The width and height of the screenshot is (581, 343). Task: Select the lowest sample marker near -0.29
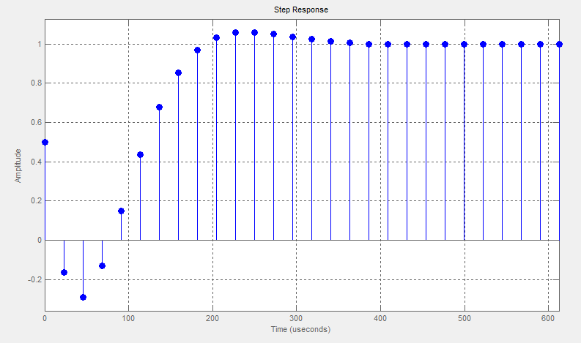pos(83,297)
